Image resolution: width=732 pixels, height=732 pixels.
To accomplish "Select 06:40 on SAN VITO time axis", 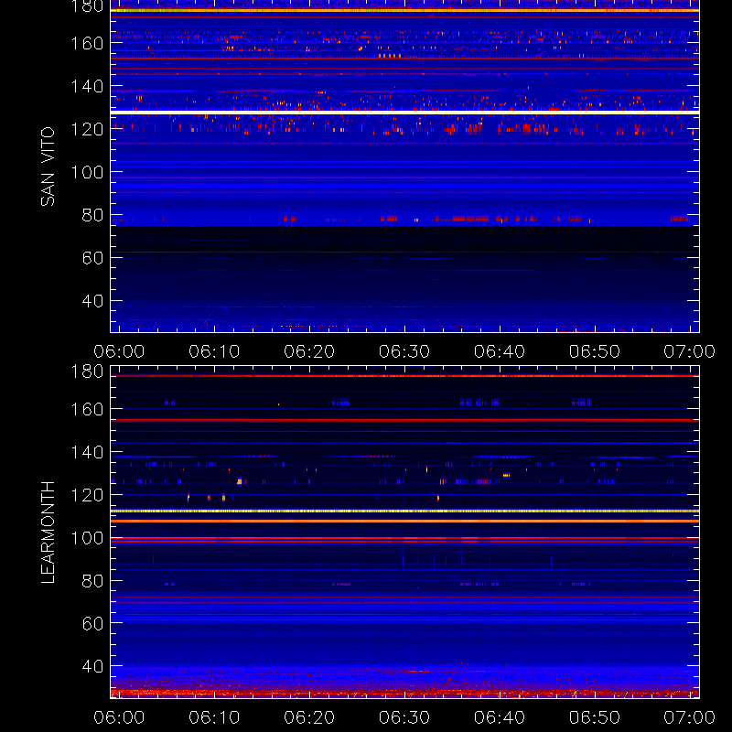I will pyautogui.click(x=500, y=351).
